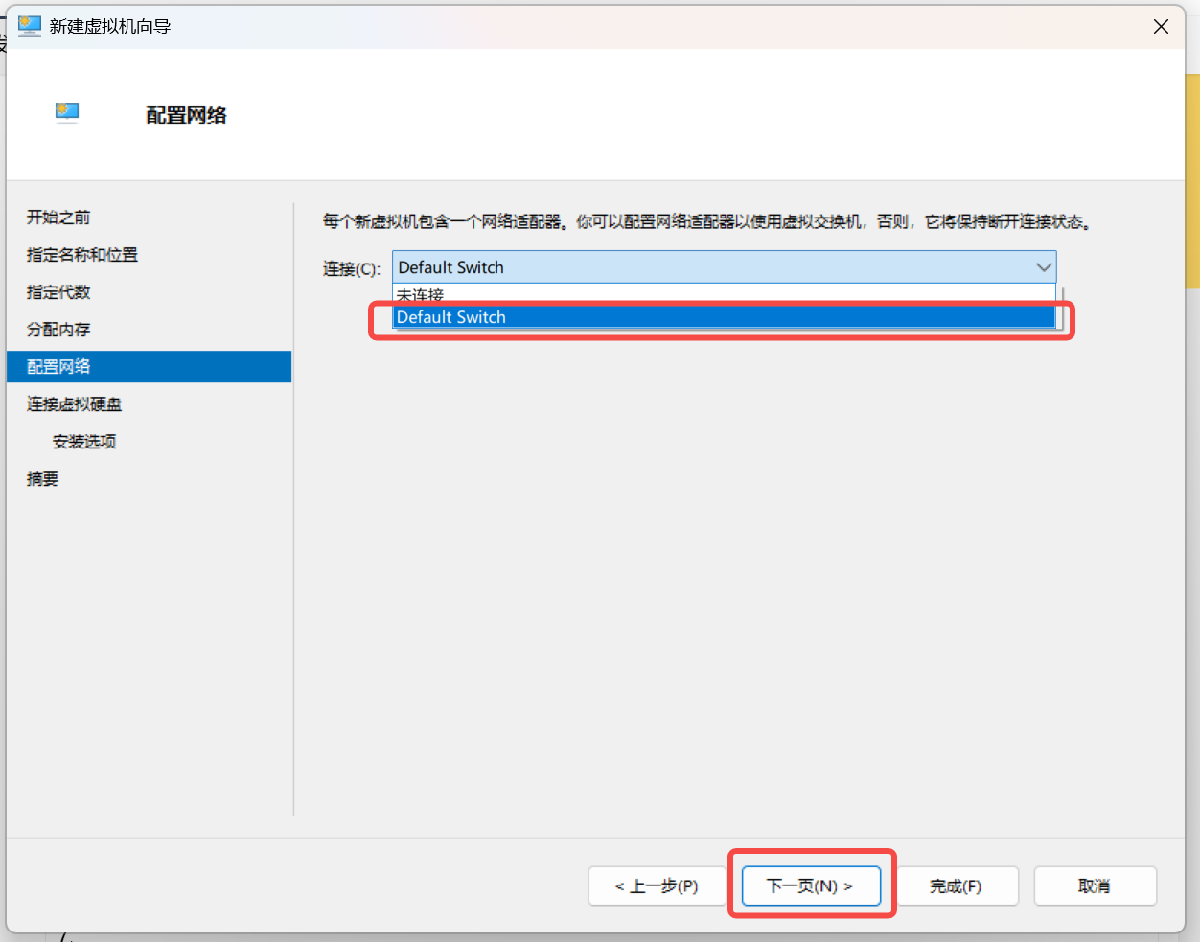Choose the highlighted Default Switch list option
The height and width of the screenshot is (942, 1200).
[x=724, y=317]
